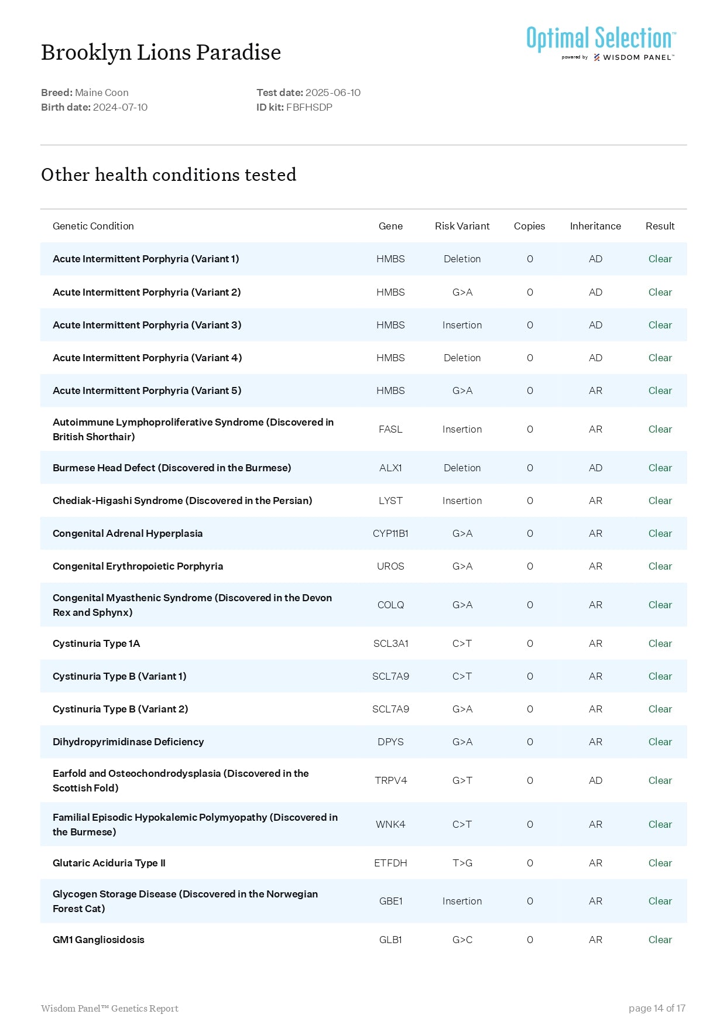The height and width of the screenshot is (1028, 727).
Task: Select Dihydropyrimidinase Deficiency condition name
Action: tap(128, 742)
